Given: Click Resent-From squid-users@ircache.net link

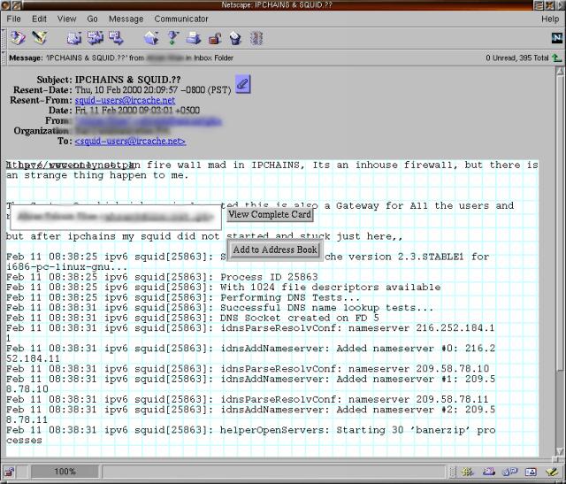Looking at the screenshot, I should click(125, 100).
